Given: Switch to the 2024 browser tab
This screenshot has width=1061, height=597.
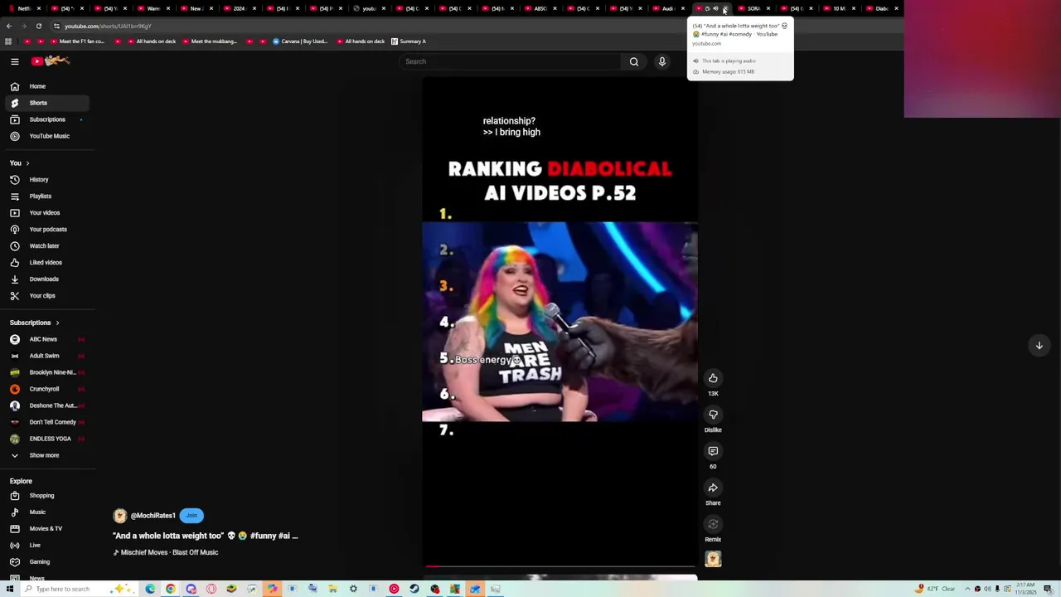Looking at the screenshot, I should 238,8.
